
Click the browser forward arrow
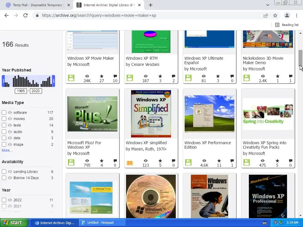point(16,15)
